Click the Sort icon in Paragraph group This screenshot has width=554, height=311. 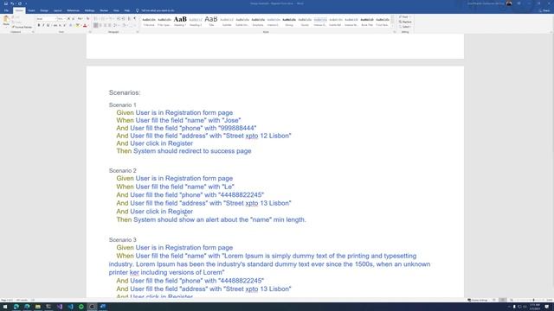(129, 19)
